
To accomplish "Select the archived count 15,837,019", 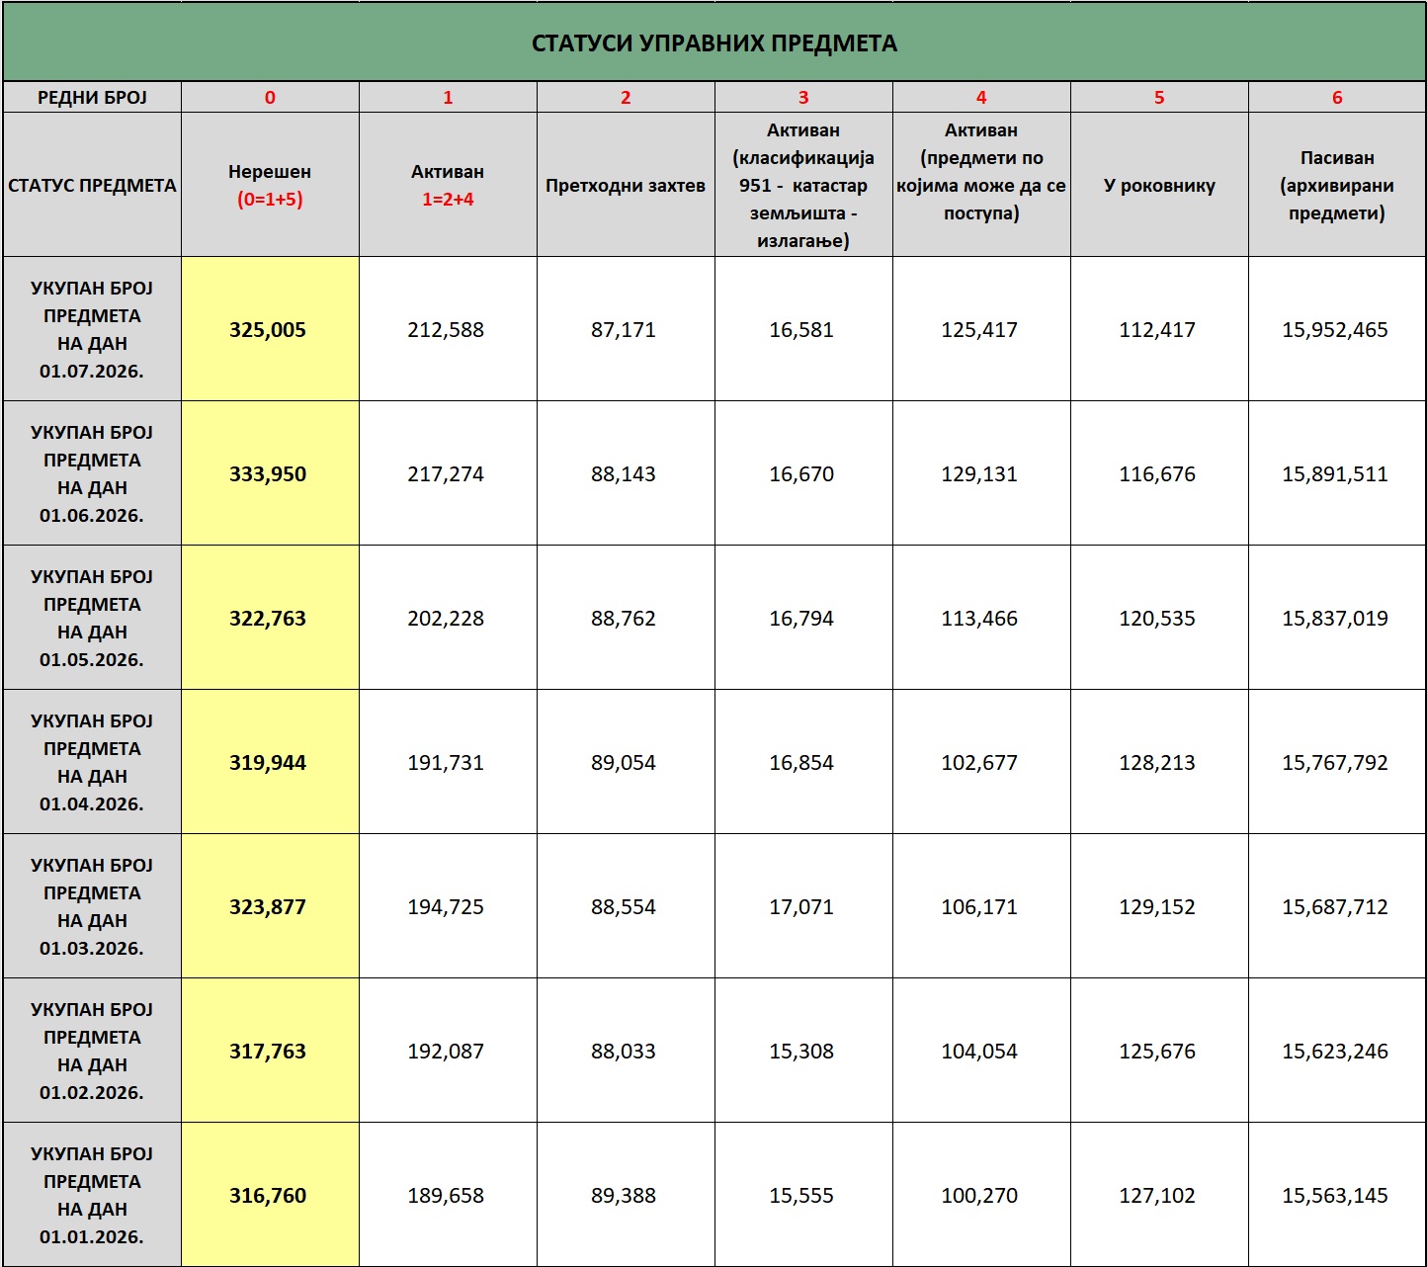I will click(1335, 619).
